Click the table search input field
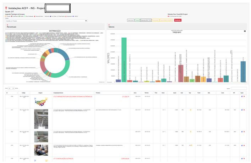251x163 pixels. coord(239,88)
